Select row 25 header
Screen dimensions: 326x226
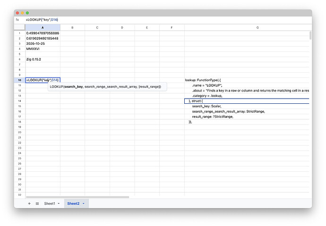tap(19, 159)
